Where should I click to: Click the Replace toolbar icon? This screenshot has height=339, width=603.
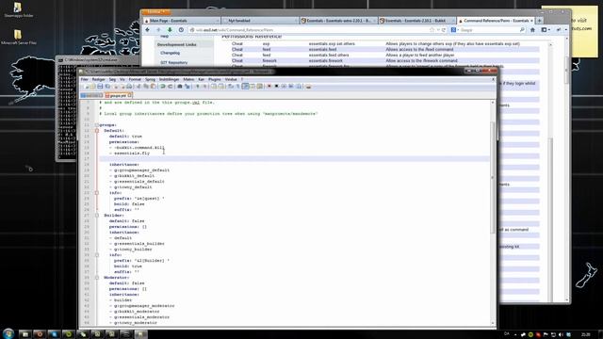point(187,86)
